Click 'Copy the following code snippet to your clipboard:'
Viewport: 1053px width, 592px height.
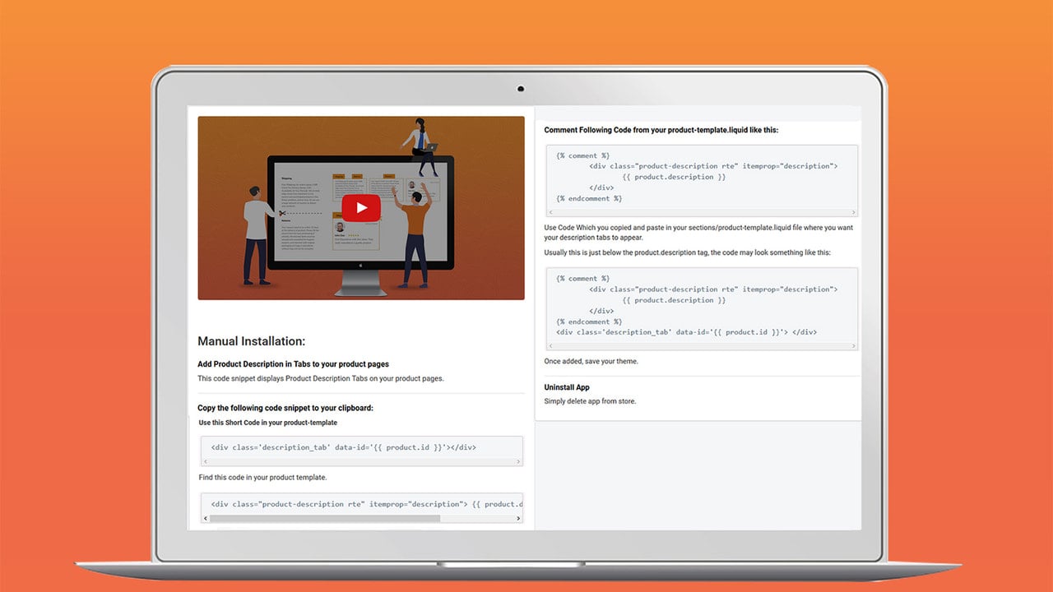(x=285, y=408)
